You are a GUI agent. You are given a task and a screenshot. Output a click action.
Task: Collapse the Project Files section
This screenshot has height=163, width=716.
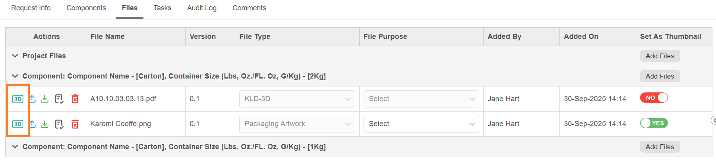click(x=15, y=56)
